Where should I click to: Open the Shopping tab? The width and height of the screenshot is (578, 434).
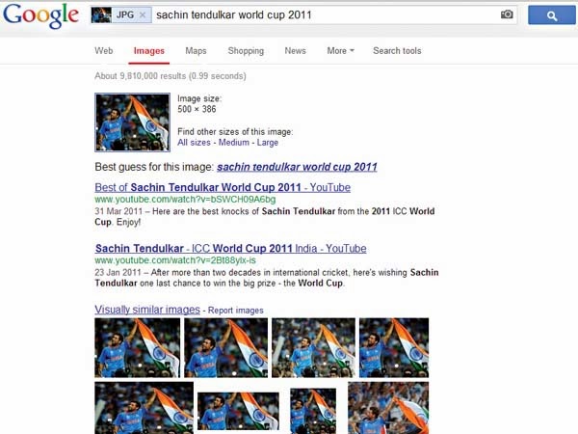246,51
